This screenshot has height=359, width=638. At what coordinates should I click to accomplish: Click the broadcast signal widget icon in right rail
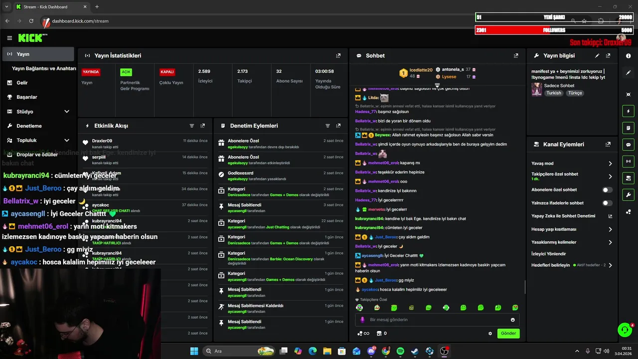click(629, 161)
